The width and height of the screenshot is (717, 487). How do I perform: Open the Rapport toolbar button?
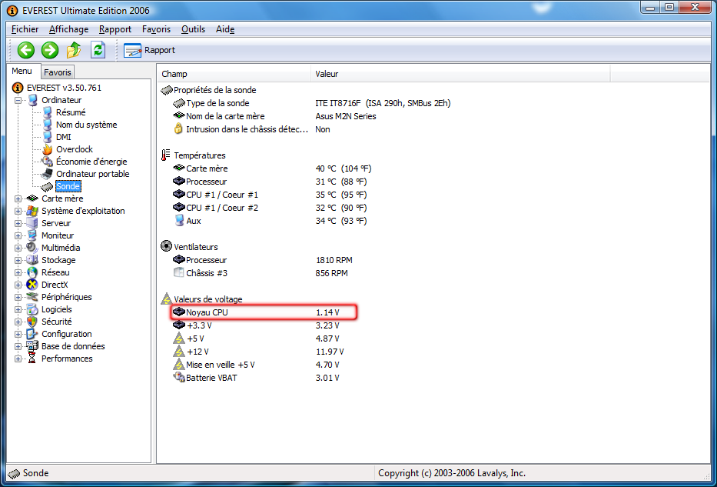(x=150, y=50)
